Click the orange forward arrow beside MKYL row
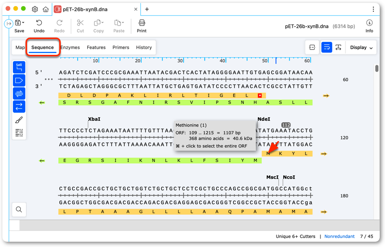 324,154
